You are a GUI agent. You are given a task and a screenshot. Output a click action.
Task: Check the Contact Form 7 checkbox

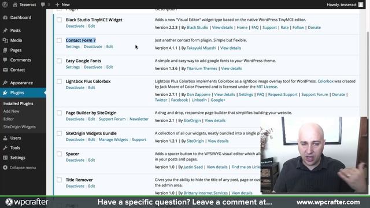[59, 40]
